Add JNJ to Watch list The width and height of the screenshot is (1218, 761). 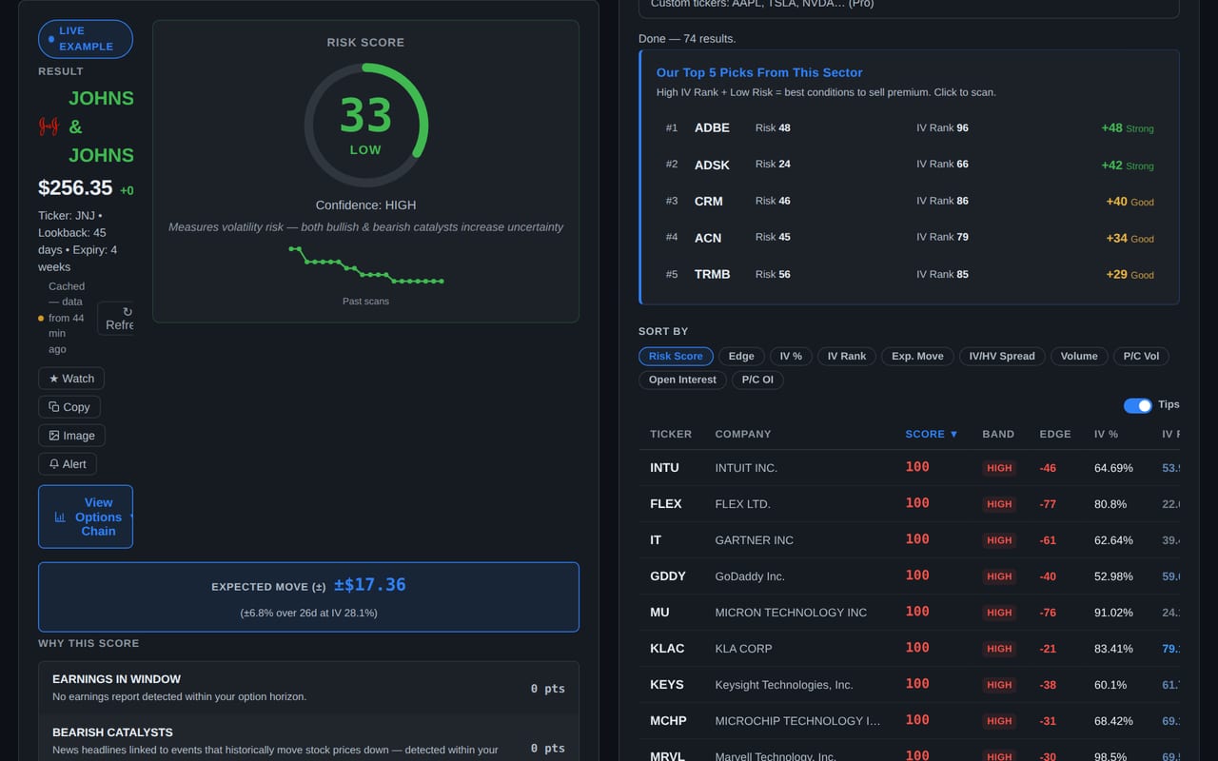[x=71, y=379]
